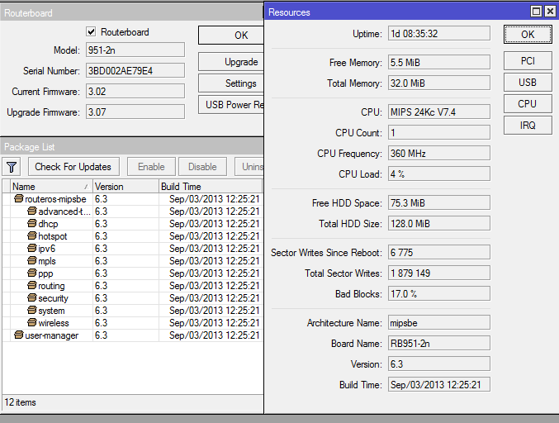Click the Total Memory field
559x423 pixels.
pos(439,83)
